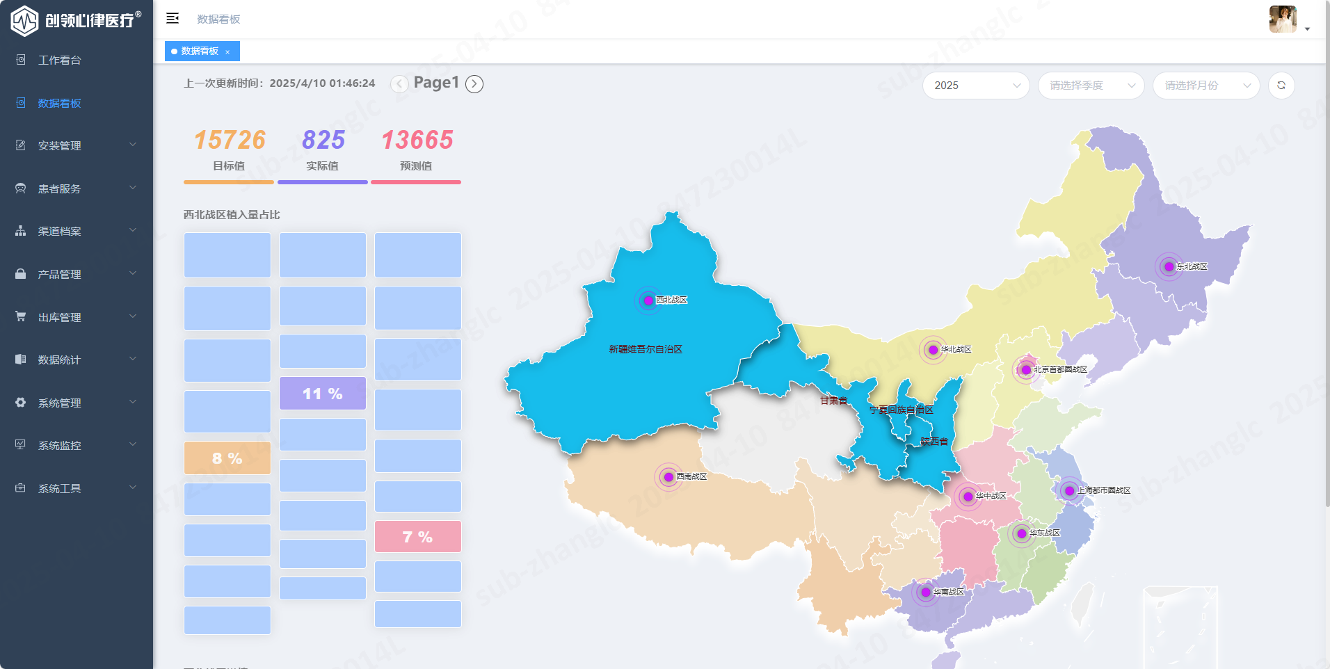Click the purple 11 % block
The width and height of the screenshot is (1330, 669).
[323, 394]
